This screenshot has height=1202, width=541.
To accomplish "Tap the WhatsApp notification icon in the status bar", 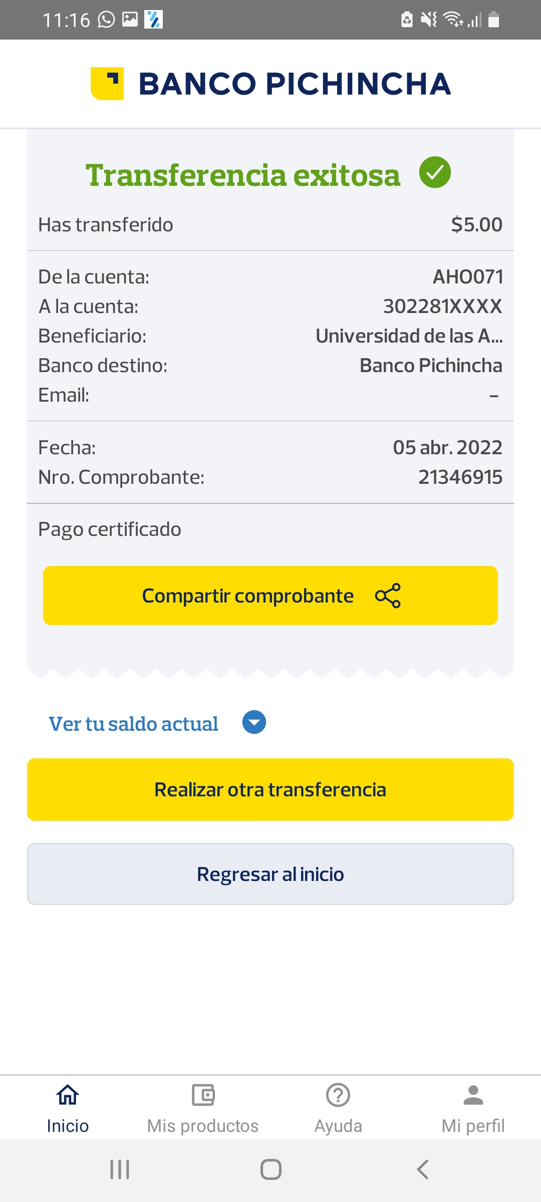I will (106, 20).
